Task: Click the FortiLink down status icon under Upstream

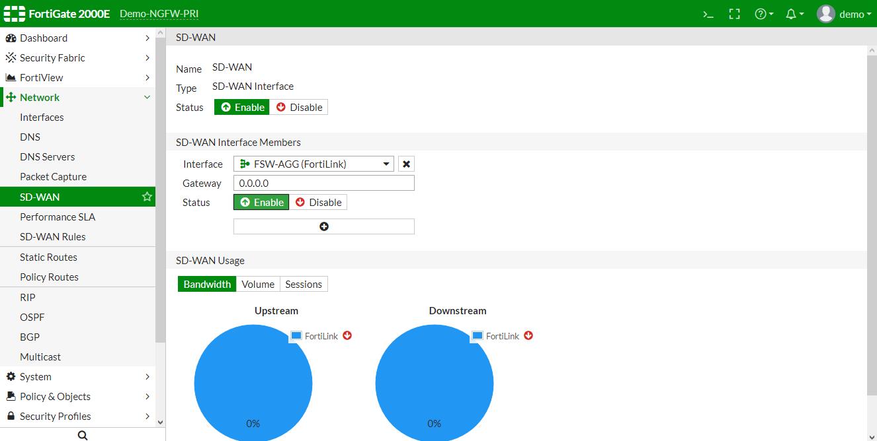Action: pyautogui.click(x=347, y=335)
